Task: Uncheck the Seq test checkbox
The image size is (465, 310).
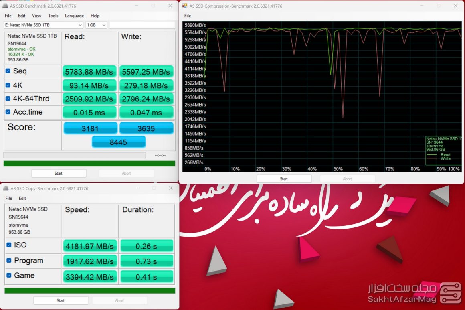Action: [8, 71]
